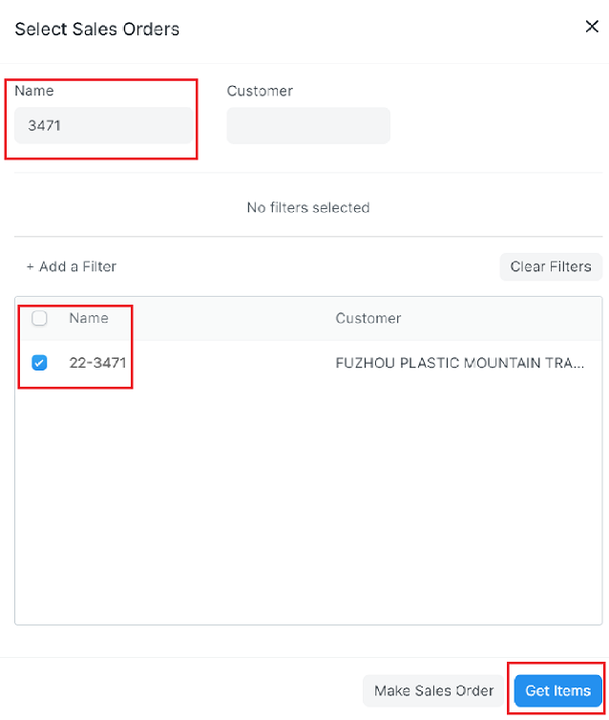Viewport: 609px width, 720px height.
Task: Click the Name column header in list
Action: pyautogui.click(x=89, y=318)
